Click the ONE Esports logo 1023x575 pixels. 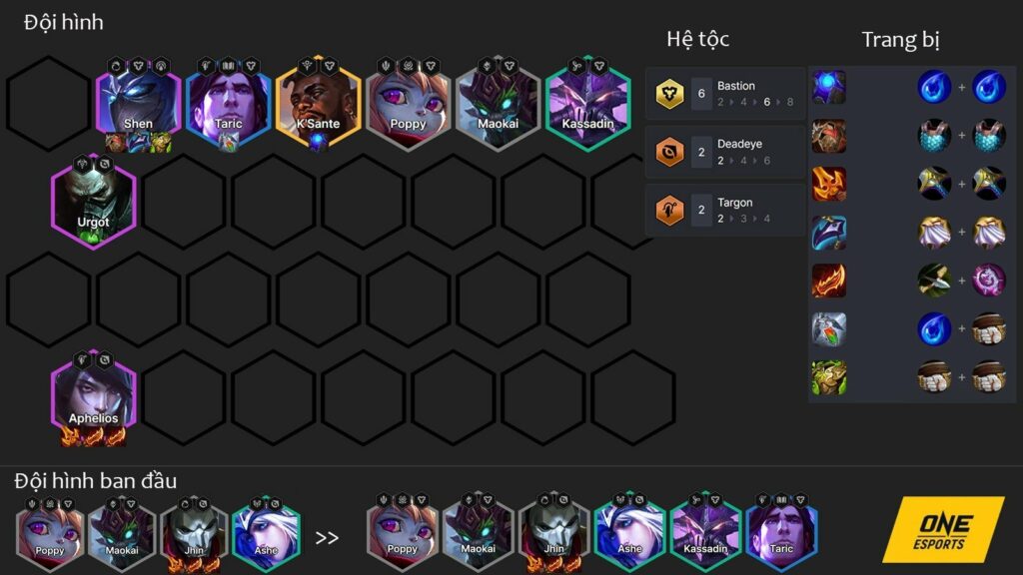943,529
